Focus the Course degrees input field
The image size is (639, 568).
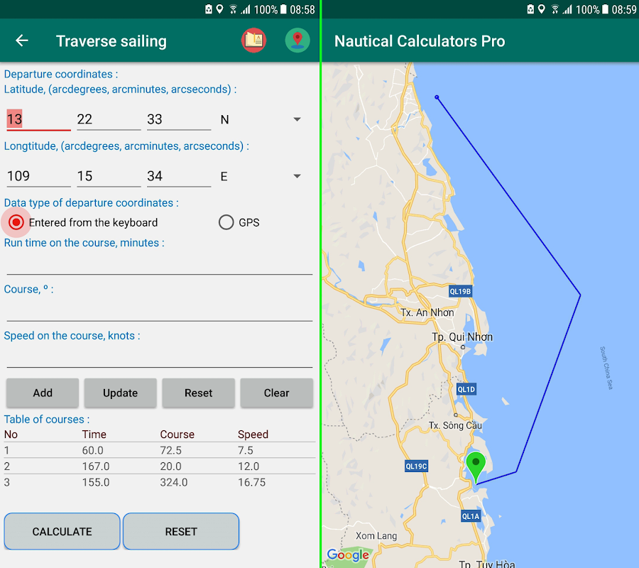tap(159, 310)
